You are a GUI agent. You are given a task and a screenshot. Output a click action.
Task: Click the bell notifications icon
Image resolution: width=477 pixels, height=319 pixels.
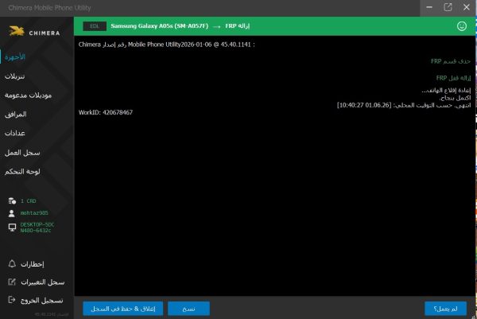pos(12,263)
